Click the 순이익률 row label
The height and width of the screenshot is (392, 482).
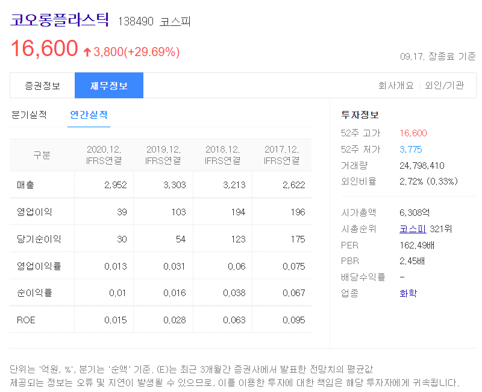pos(34,292)
